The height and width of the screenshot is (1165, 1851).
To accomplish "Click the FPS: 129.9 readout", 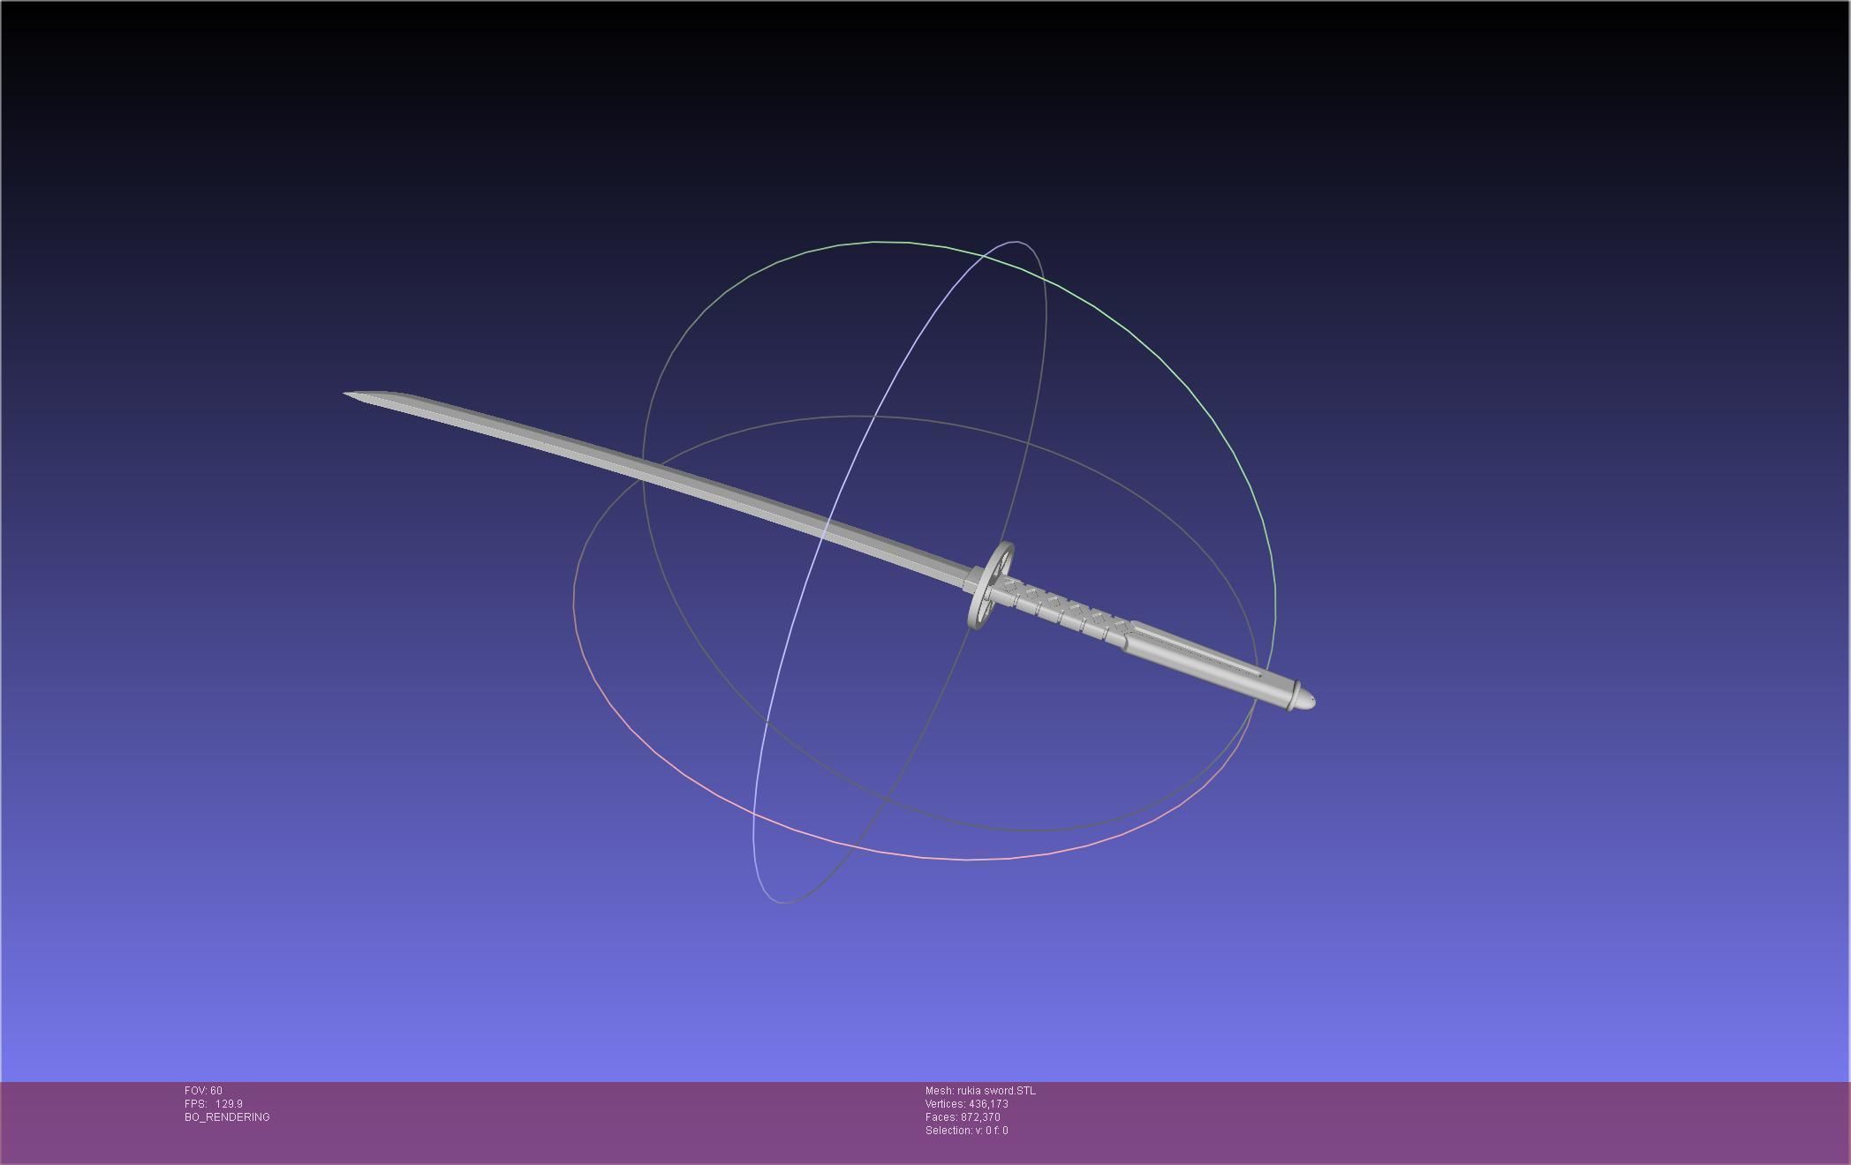I will coord(214,1104).
